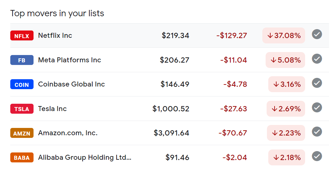Toggle the Amazon.com checkmark
The height and width of the screenshot is (173, 333).
(x=317, y=132)
